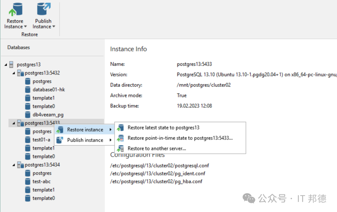
Task: Collapse the postgres13:5434 instance node
Action: pyautogui.click(x=14, y=165)
